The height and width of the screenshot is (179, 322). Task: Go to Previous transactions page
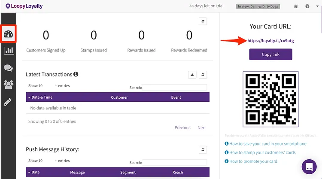point(182,127)
